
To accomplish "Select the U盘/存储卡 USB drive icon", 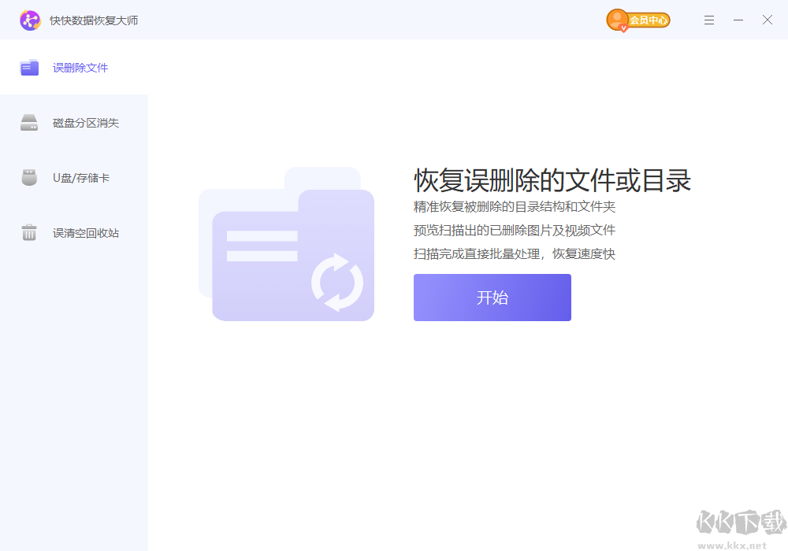I will [x=29, y=177].
